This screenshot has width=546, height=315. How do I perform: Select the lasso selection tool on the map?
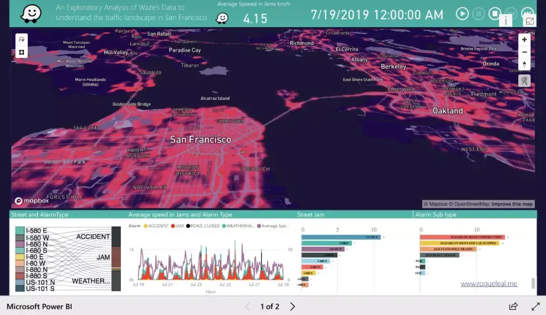[x=21, y=38]
